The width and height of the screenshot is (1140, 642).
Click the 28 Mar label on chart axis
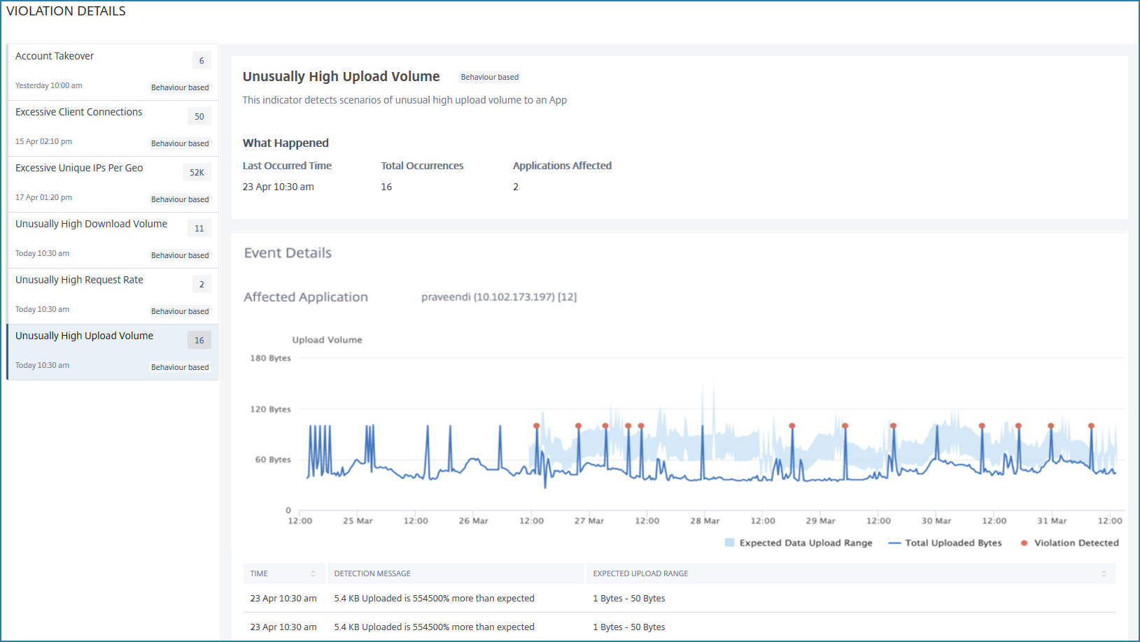click(705, 521)
